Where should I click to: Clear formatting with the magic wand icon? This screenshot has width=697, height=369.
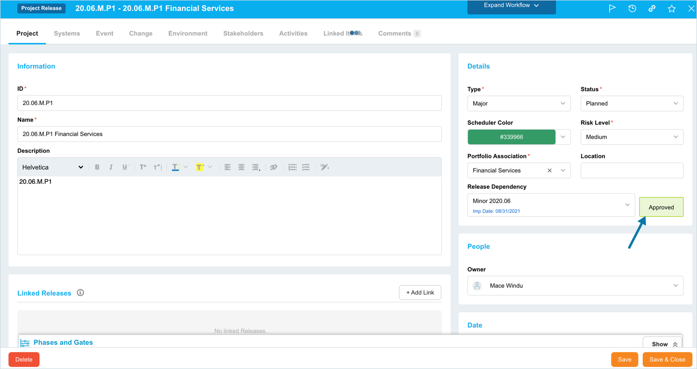324,168
